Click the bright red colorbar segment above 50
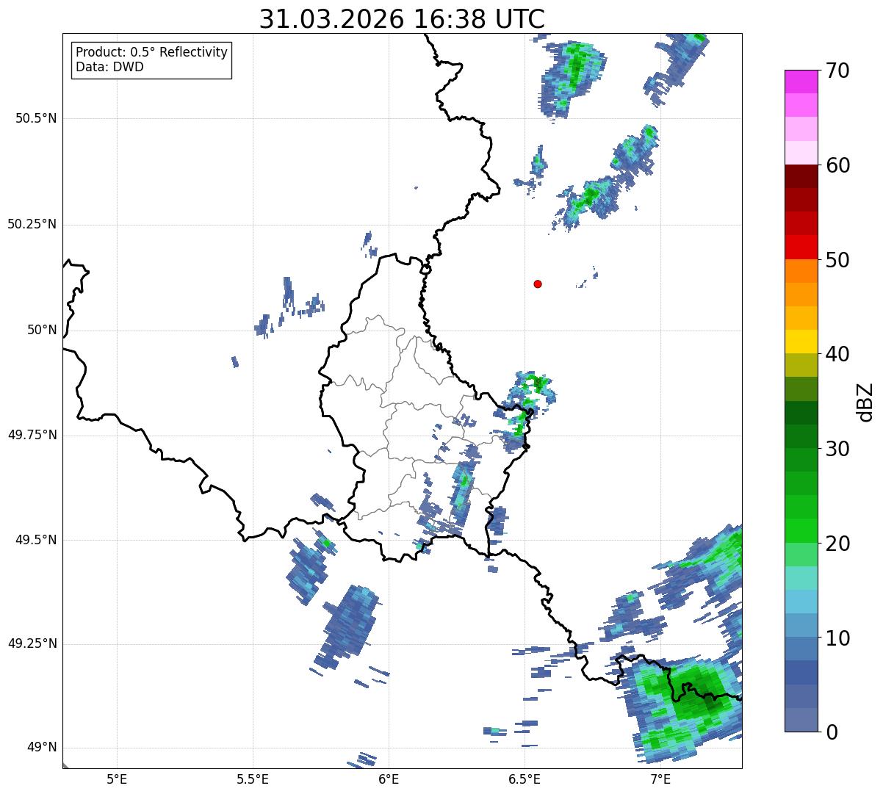This screenshot has width=883, height=794. coord(801,248)
